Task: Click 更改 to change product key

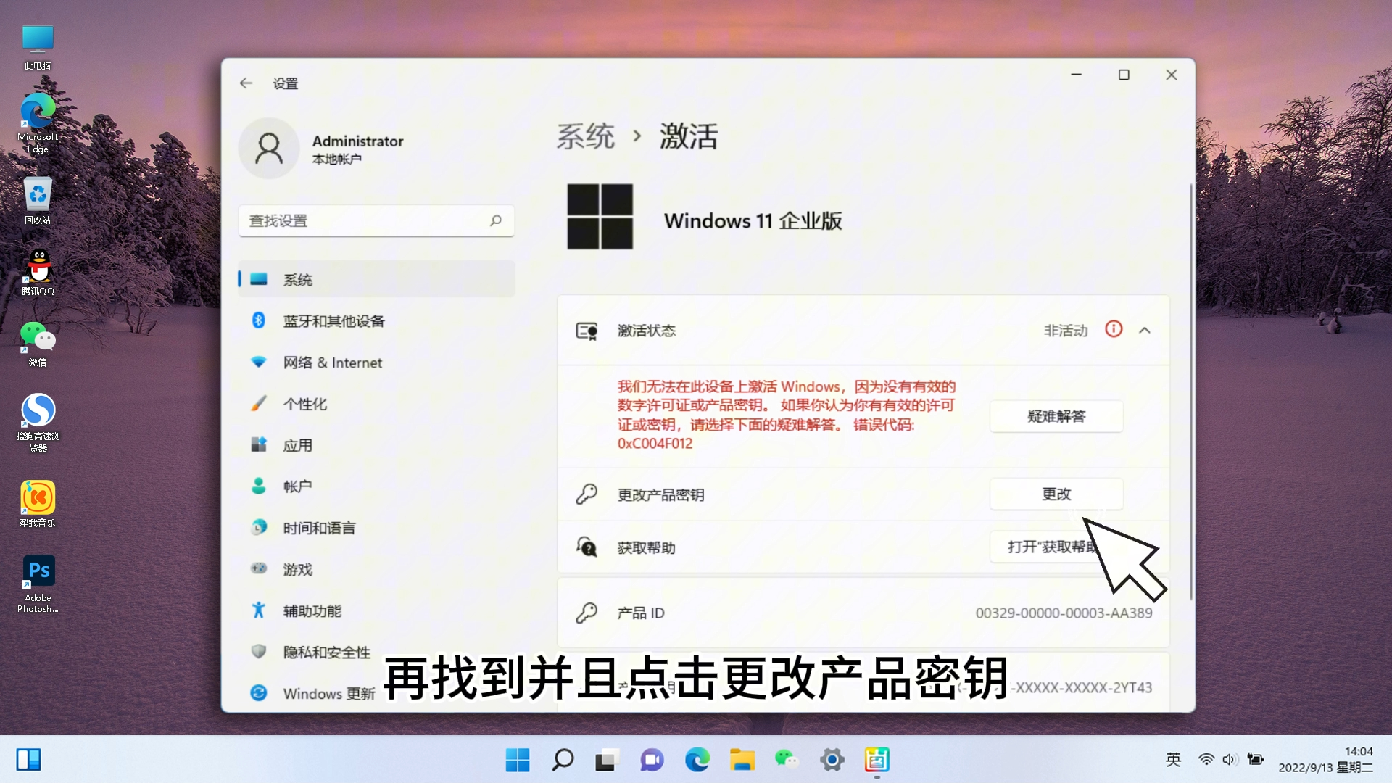Action: (1056, 494)
